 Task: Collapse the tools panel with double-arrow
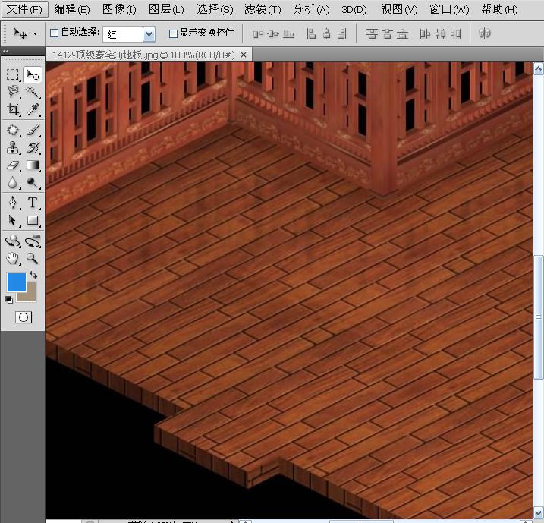6,52
